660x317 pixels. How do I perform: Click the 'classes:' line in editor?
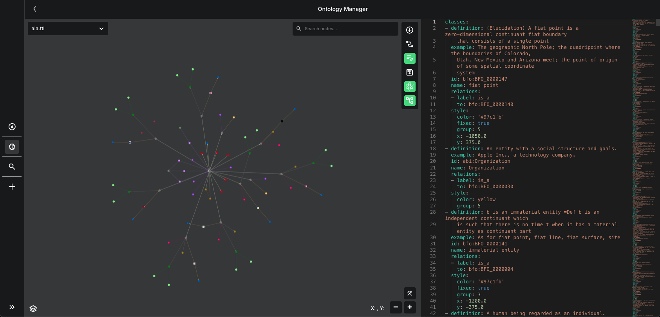click(456, 22)
